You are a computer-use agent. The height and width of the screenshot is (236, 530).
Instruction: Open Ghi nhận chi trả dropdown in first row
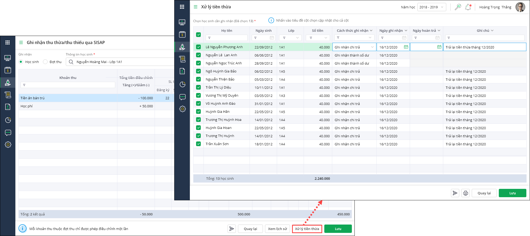click(372, 47)
